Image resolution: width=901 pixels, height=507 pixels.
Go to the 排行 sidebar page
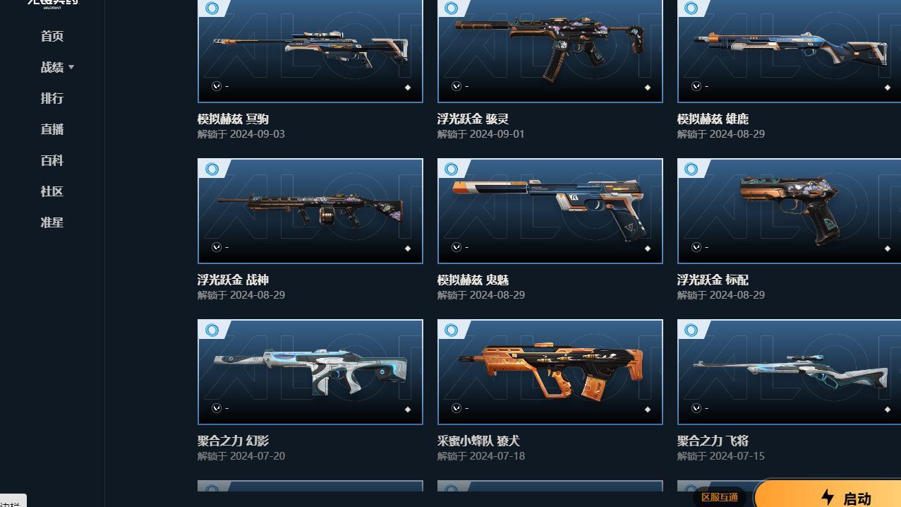[52, 98]
